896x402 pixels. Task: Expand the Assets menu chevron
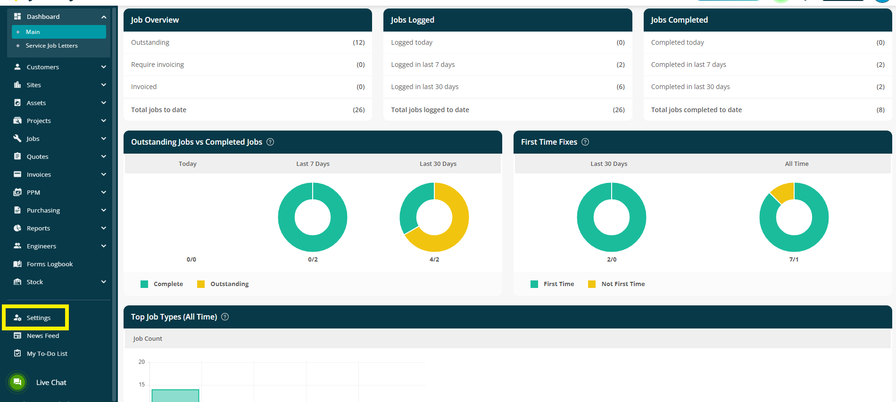pyautogui.click(x=104, y=103)
